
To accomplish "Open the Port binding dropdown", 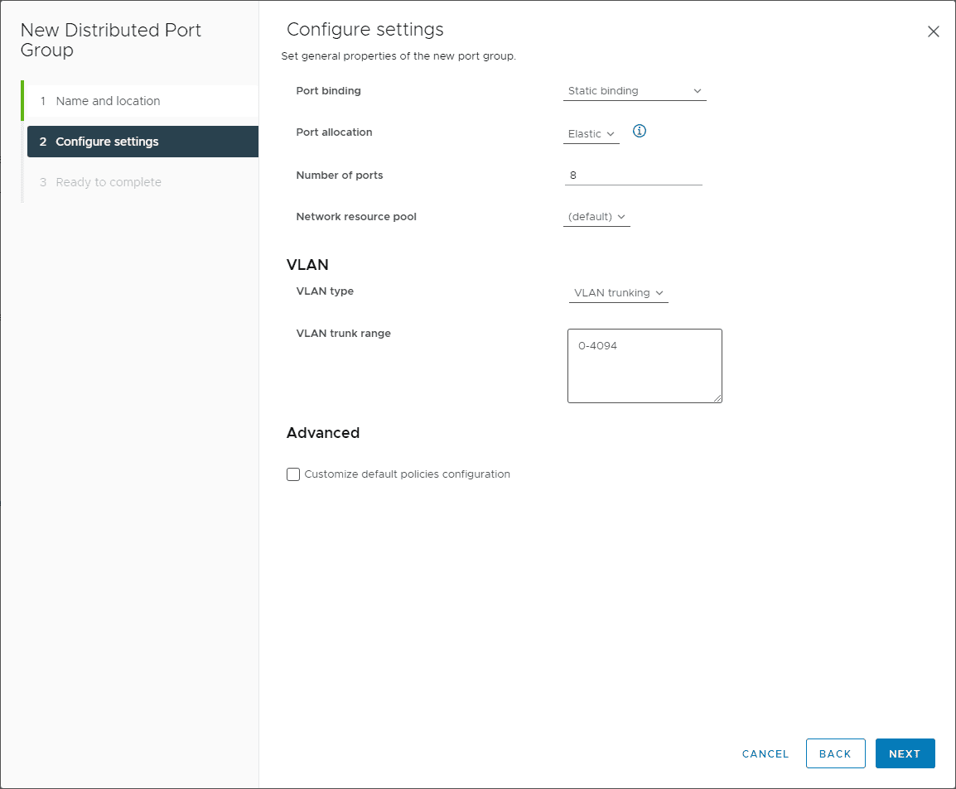I will pos(634,91).
